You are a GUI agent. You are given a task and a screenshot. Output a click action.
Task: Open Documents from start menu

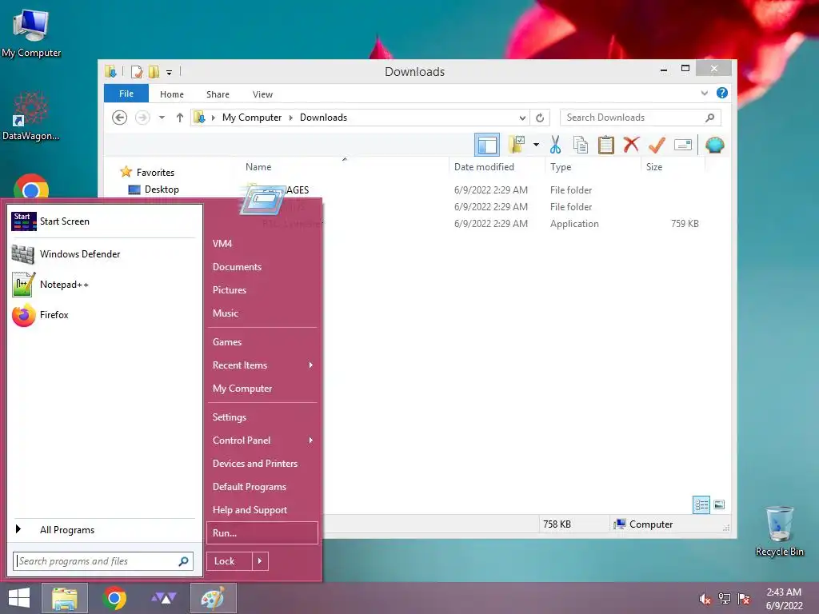point(262,267)
